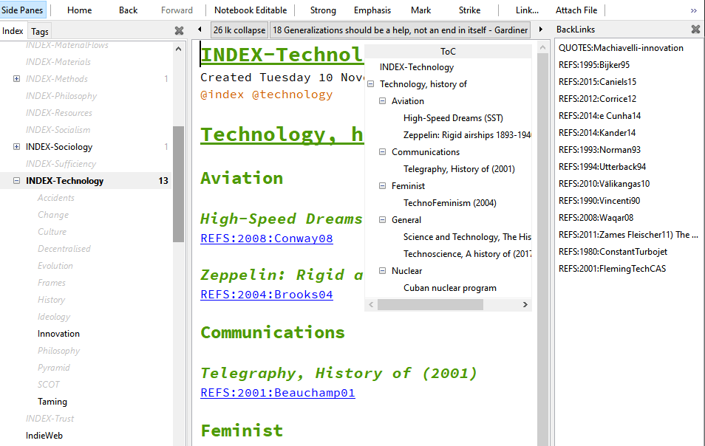Collapse Aviation section in ToC
The height and width of the screenshot is (446, 705).
383,101
